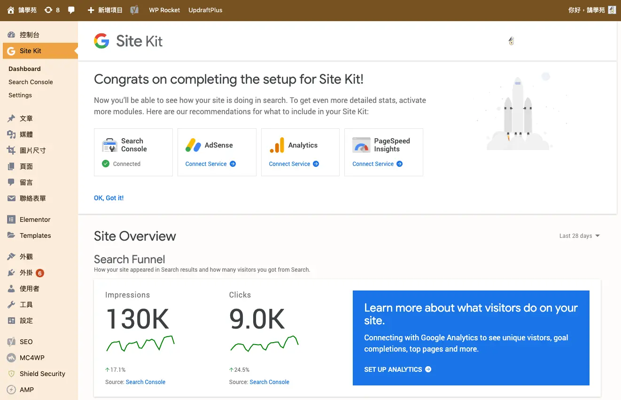The height and width of the screenshot is (400, 621).
Task: Go to Site Kit Dashboard submenu
Action: pos(24,69)
